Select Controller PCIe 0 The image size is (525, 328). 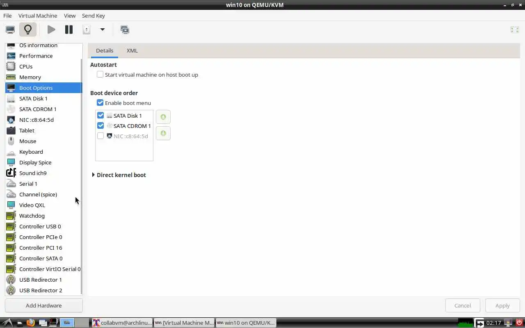point(43,237)
